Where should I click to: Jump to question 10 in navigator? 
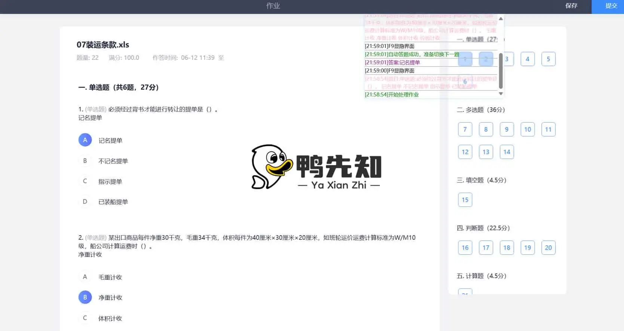click(528, 129)
